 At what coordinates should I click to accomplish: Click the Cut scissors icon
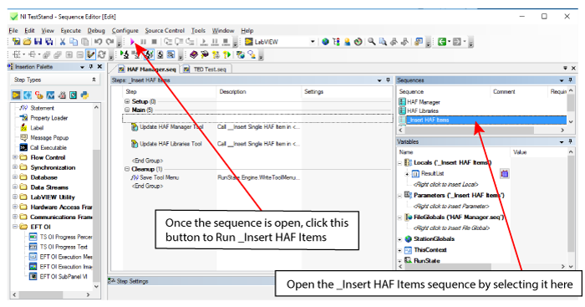pyautogui.click(x=63, y=42)
